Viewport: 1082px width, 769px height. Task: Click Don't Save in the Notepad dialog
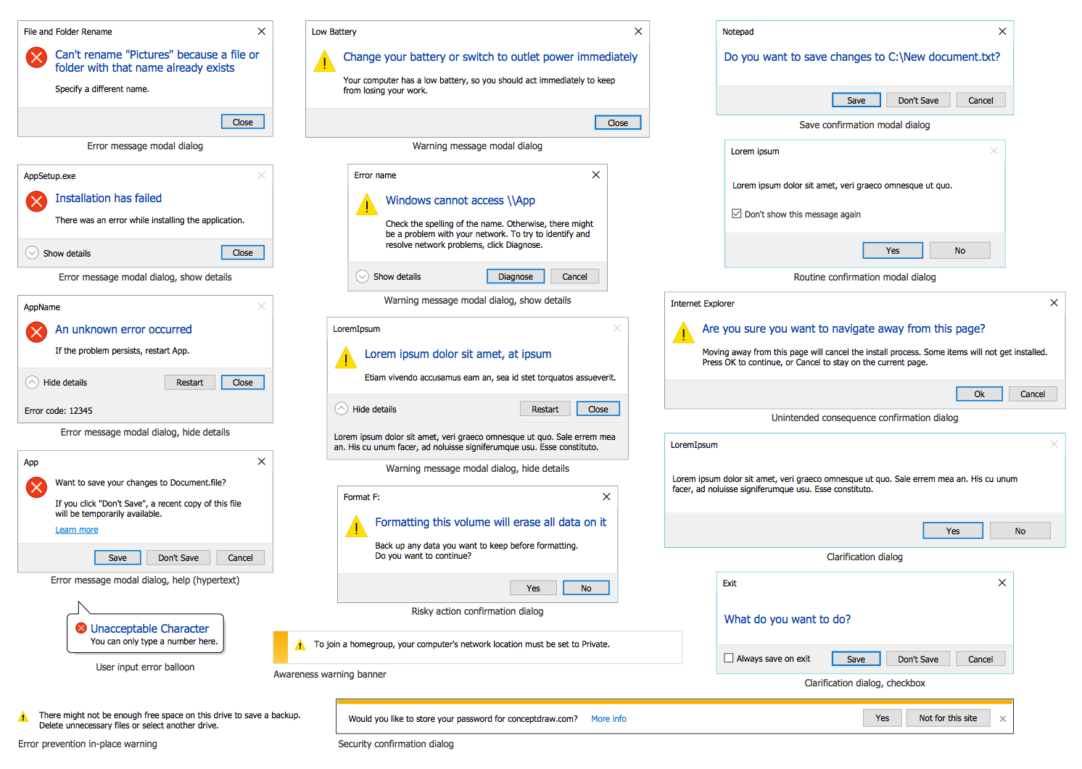[918, 101]
